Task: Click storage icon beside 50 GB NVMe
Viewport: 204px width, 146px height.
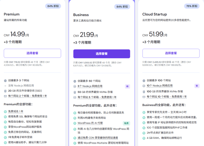Action: 75,92
